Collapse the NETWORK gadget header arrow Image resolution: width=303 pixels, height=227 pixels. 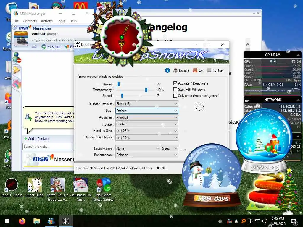click(x=298, y=100)
